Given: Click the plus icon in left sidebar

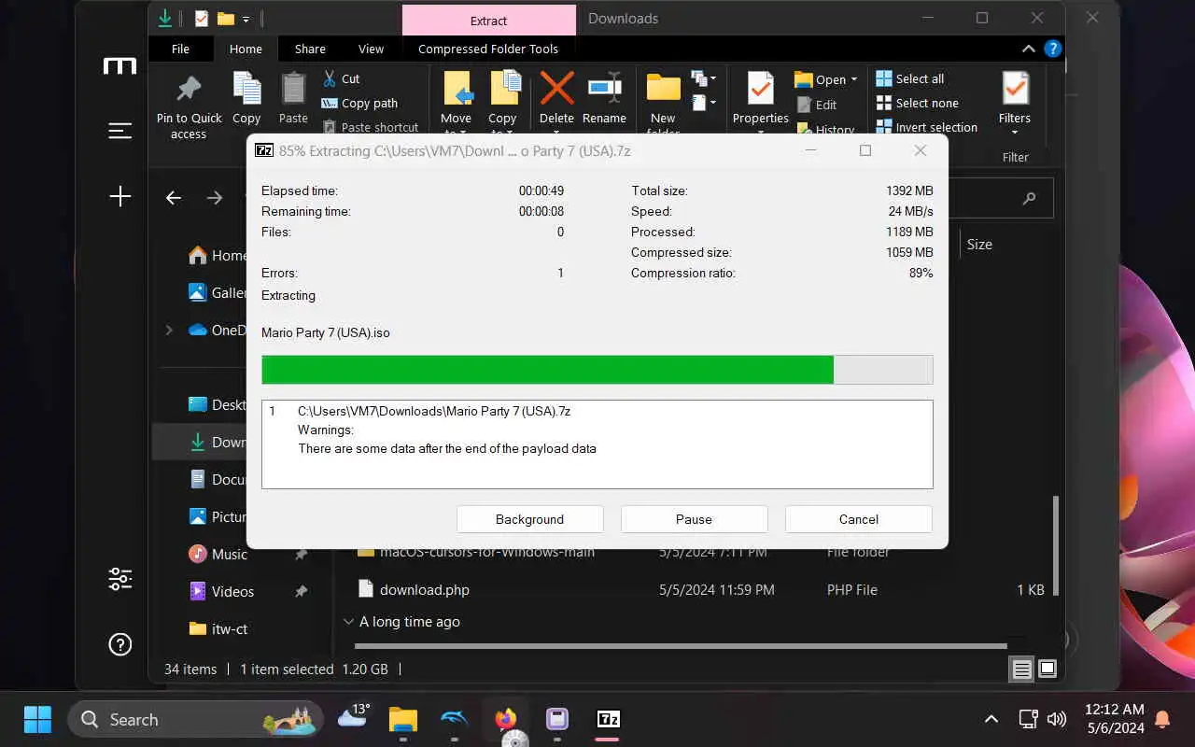Looking at the screenshot, I should coord(119,196).
